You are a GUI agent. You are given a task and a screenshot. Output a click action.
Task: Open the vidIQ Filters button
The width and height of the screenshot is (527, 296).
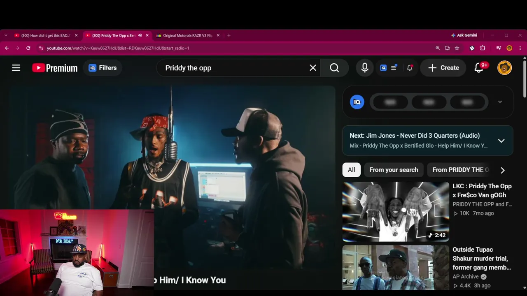click(x=103, y=68)
